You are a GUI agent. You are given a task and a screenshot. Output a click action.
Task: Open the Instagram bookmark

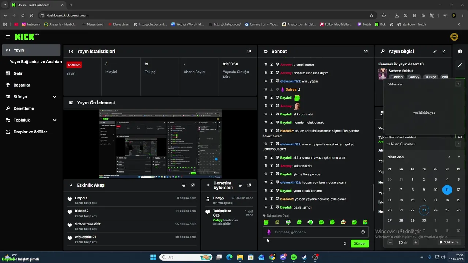31,24
